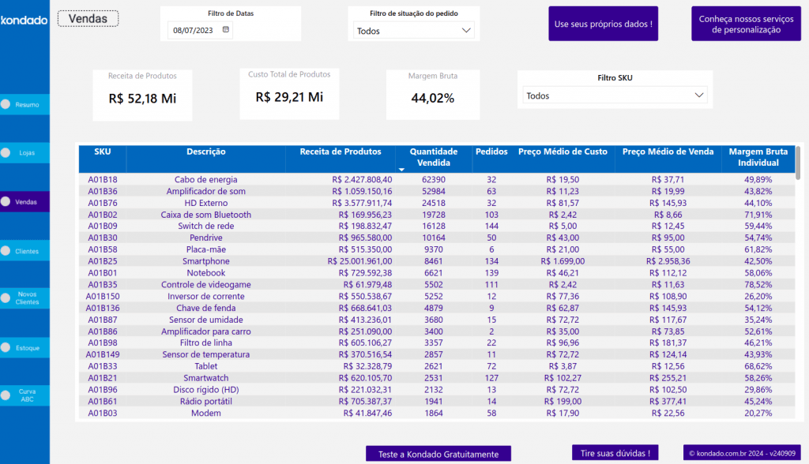
Task: Click the date input field showing 08/07/2023
Action: (192, 30)
